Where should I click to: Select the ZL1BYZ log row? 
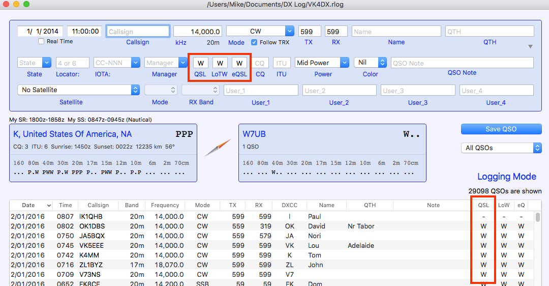pyautogui.click(x=272, y=265)
